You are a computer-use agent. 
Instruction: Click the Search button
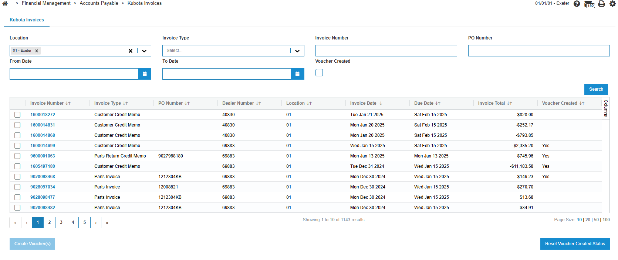[596, 89]
